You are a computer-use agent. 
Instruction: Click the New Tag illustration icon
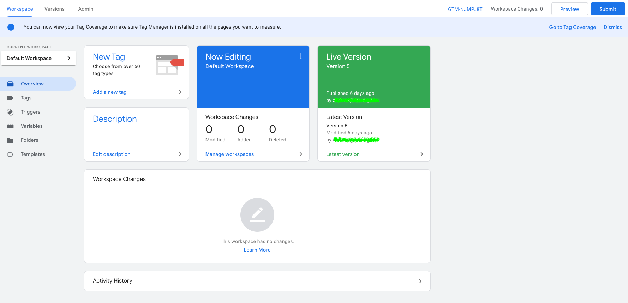point(170,65)
